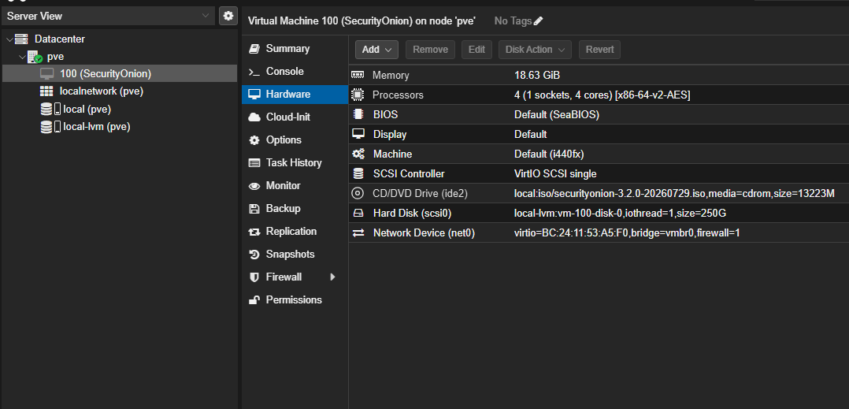
Task: Click the Monitor tab label
Action: 284,186
